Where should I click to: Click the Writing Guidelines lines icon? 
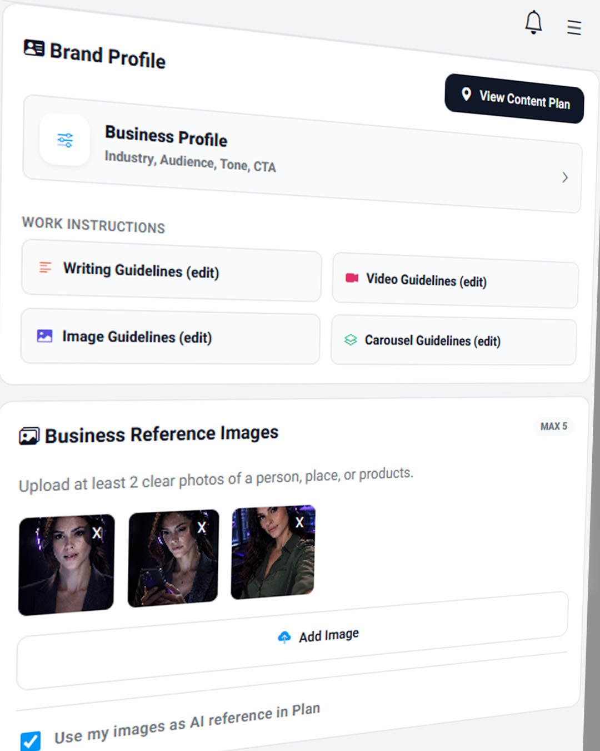pos(46,268)
